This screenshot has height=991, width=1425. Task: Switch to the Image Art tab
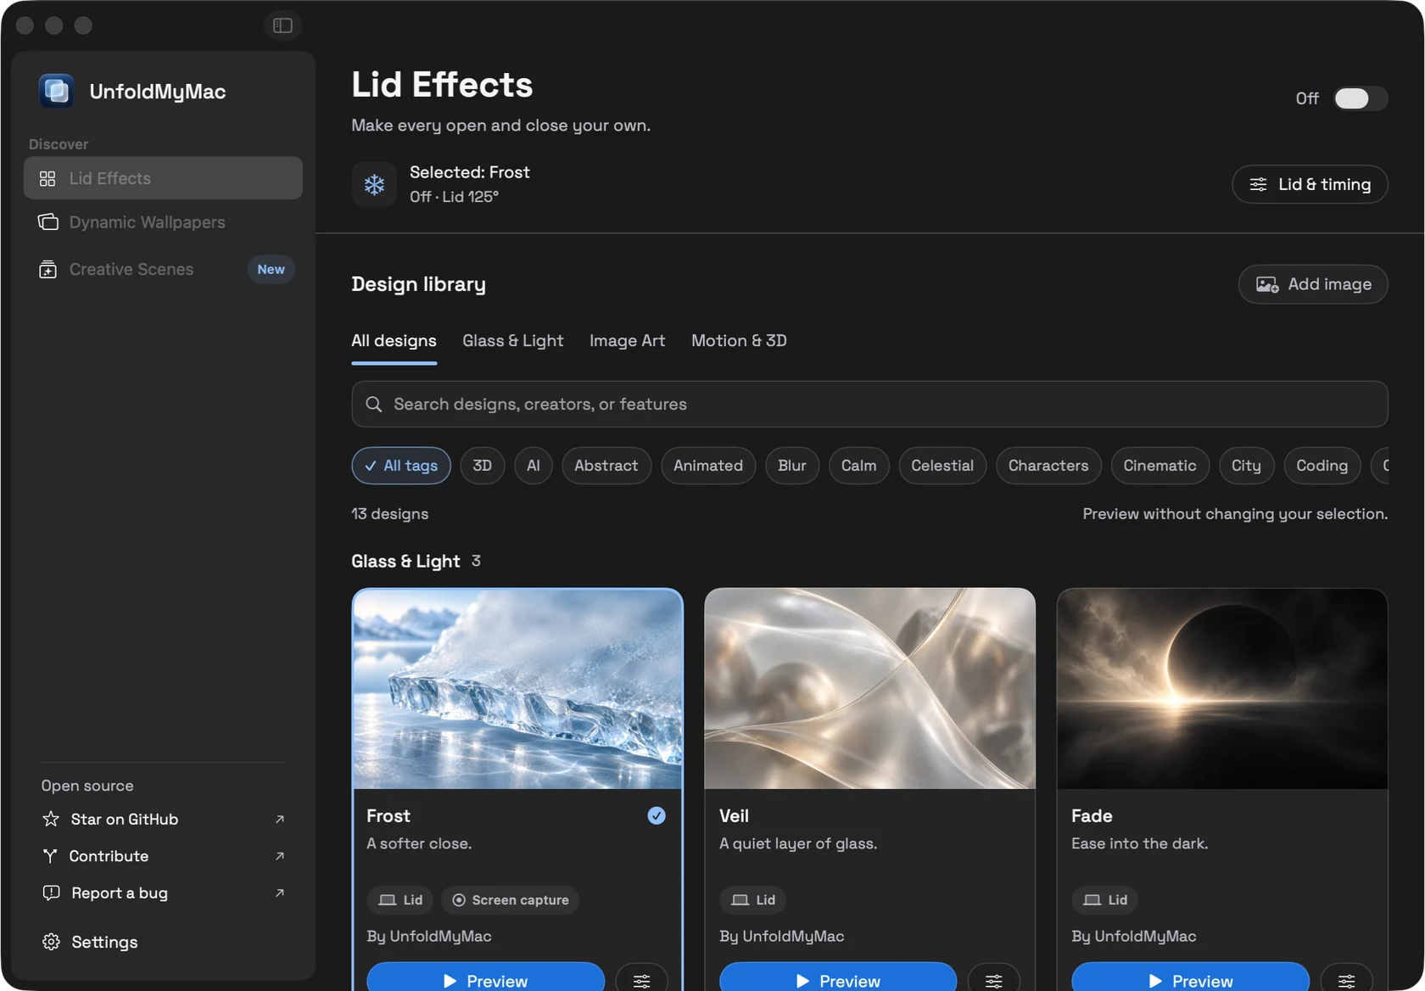[627, 341]
